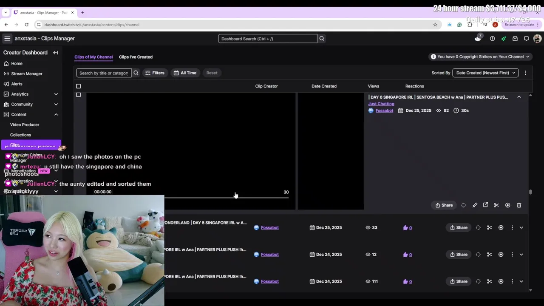Collapse the expanded clip details chevron

(519, 97)
